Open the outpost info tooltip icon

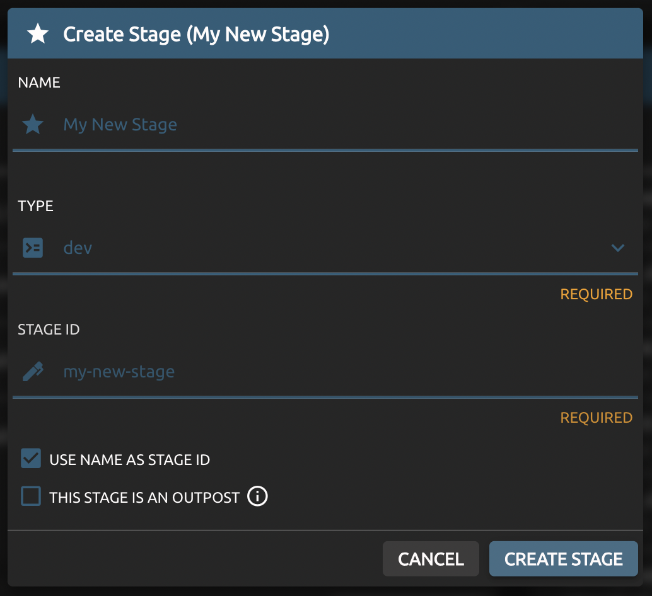click(257, 496)
